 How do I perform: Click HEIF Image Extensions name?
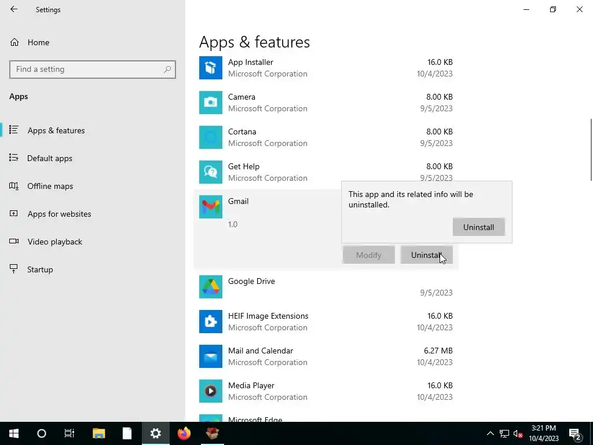pos(268,316)
